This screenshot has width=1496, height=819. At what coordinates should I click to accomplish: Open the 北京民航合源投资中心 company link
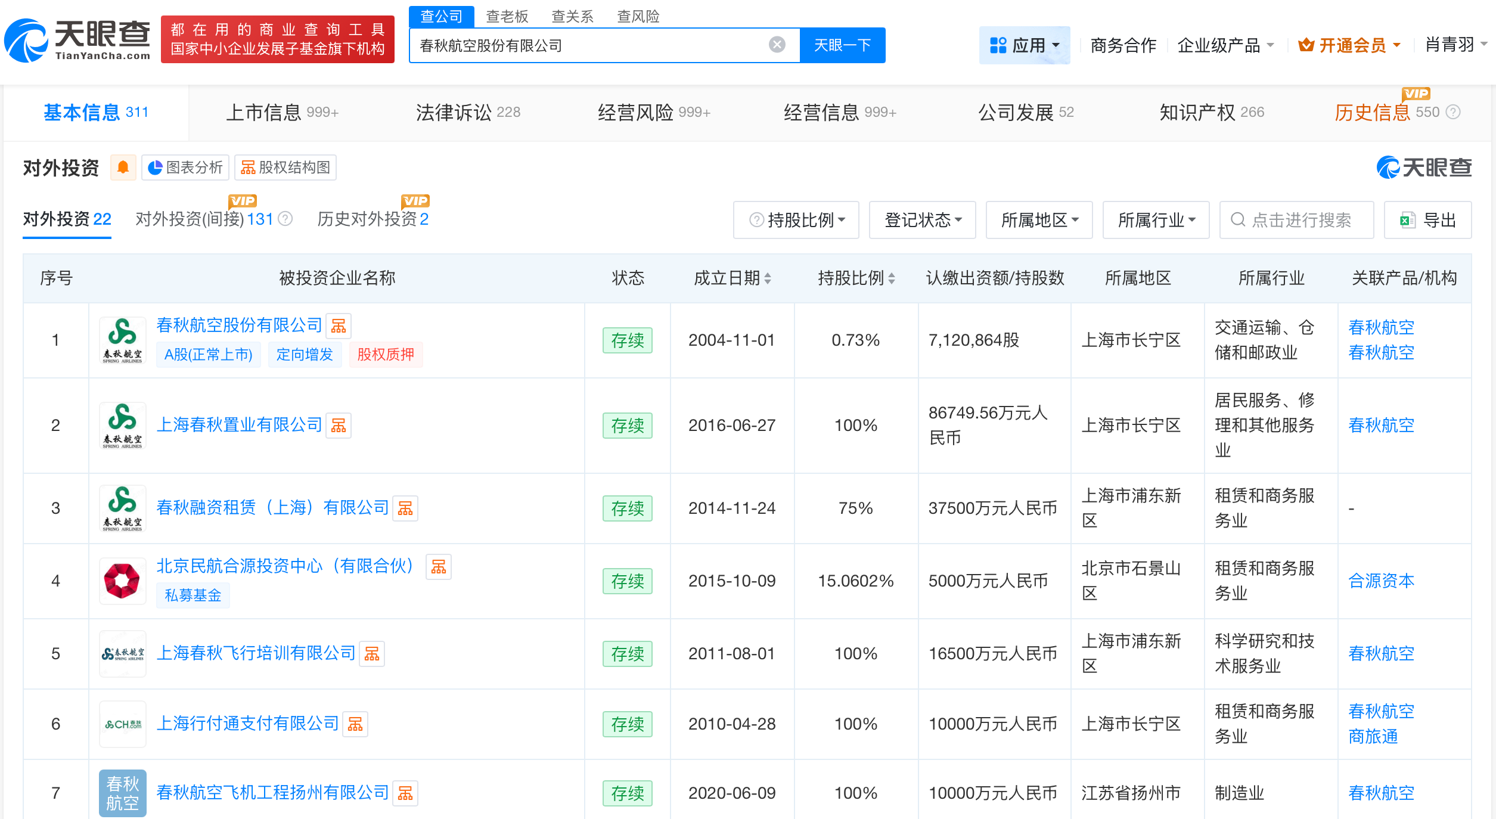point(284,566)
